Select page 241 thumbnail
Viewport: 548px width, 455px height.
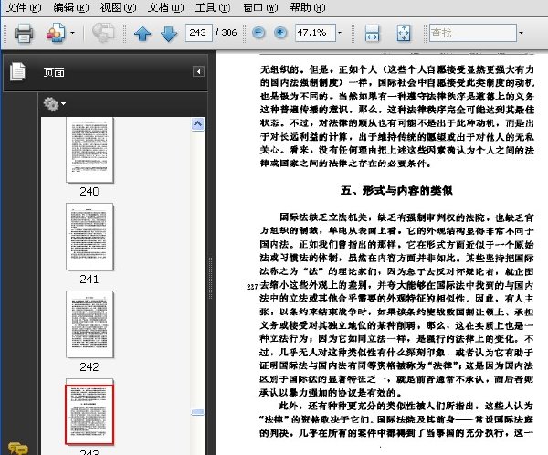[x=90, y=237]
